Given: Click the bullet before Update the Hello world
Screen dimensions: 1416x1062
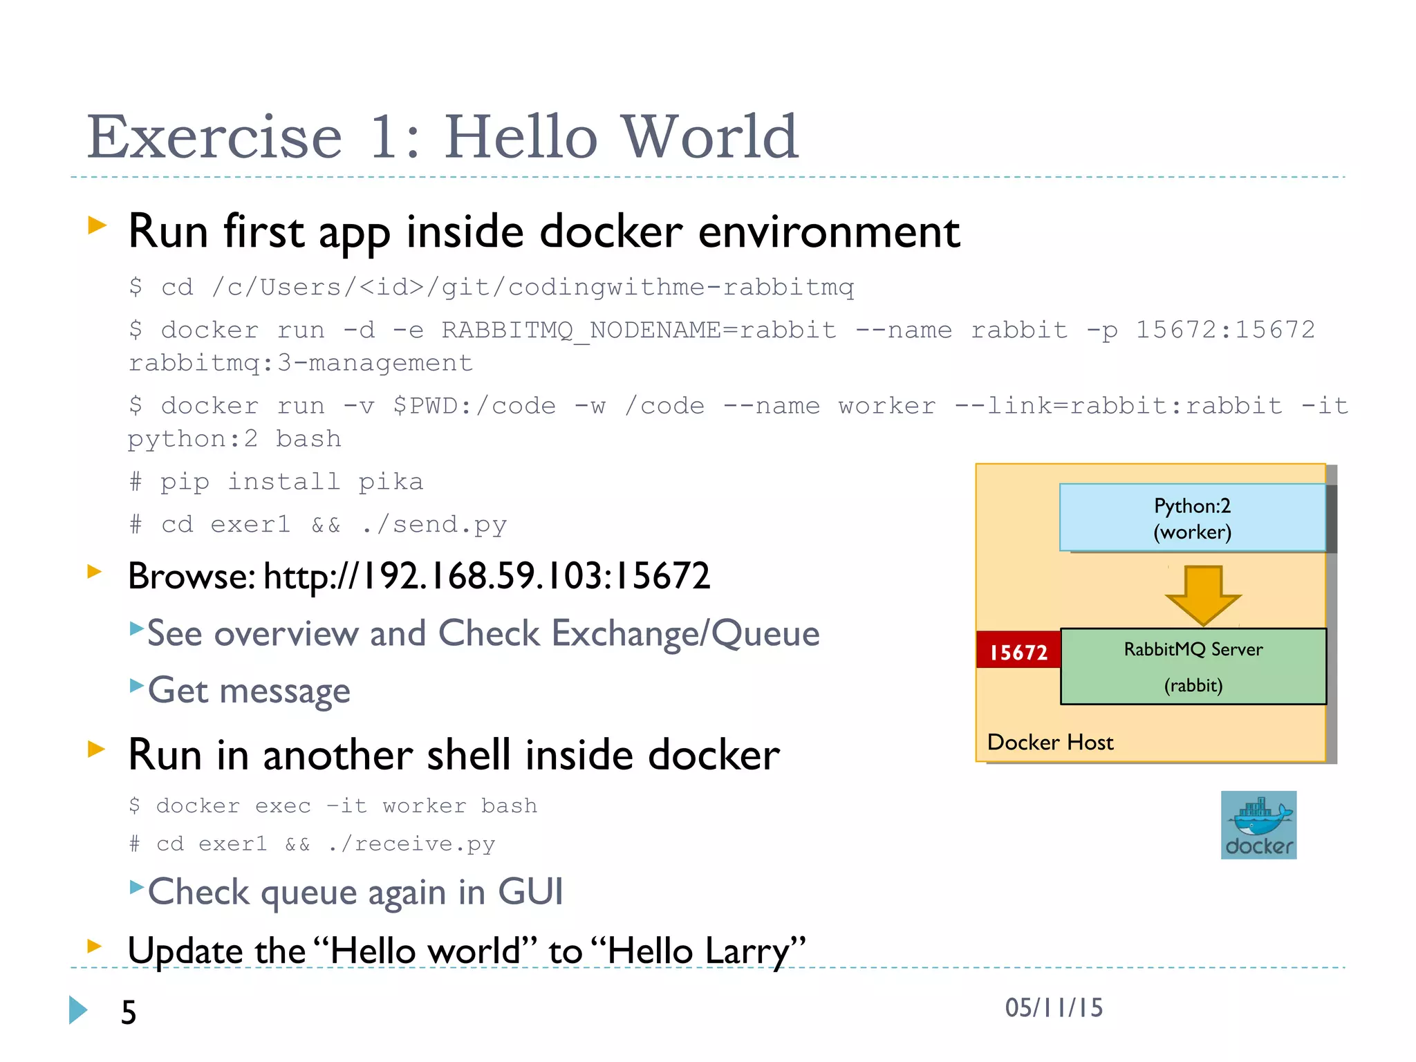Looking at the screenshot, I should tap(95, 945).
